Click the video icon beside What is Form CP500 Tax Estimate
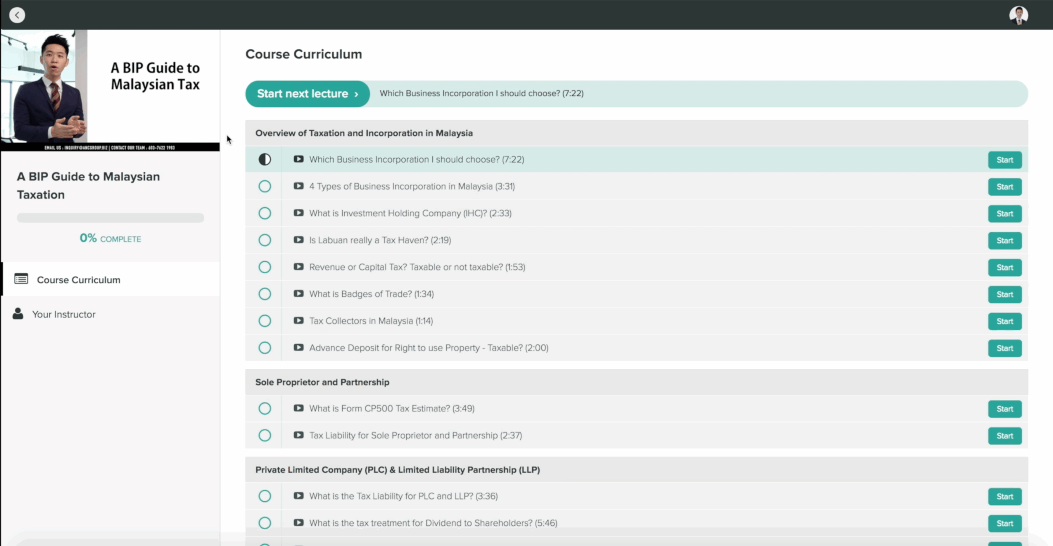Screen dimensions: 1053x546 point(299,408)
